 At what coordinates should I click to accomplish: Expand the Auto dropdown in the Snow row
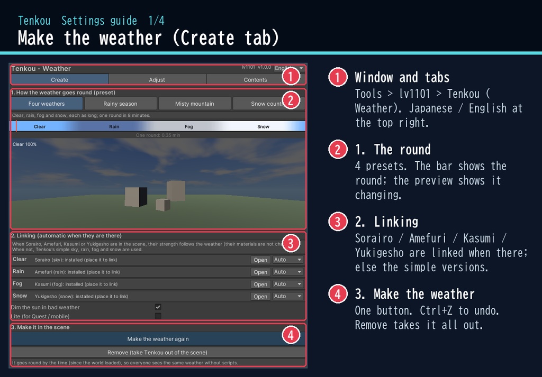tap(287, 296)
